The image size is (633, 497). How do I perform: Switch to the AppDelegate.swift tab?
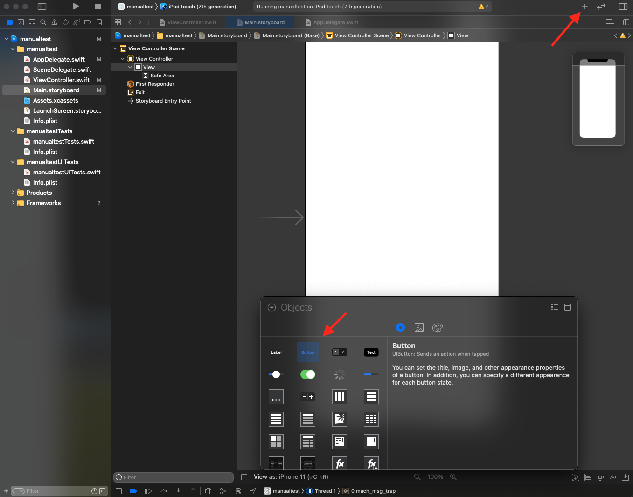pos(332,22)
